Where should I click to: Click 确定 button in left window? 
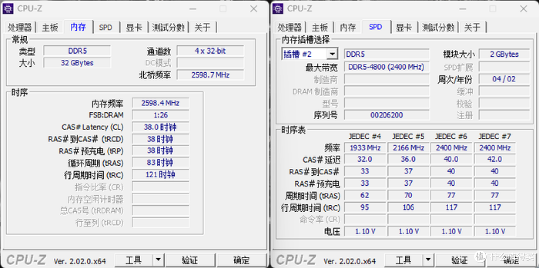pyautogui.click(x=242, y=261)
